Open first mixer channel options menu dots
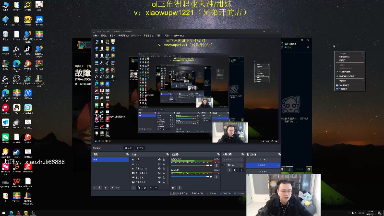Screen dimensions: 384x216 point(216,166)
